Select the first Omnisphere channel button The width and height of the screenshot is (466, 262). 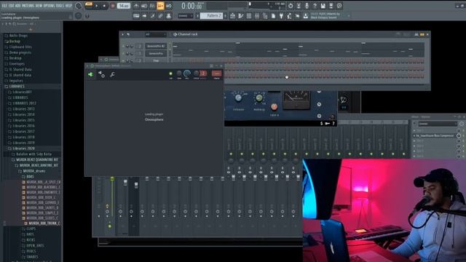click(x=156, y=46)
